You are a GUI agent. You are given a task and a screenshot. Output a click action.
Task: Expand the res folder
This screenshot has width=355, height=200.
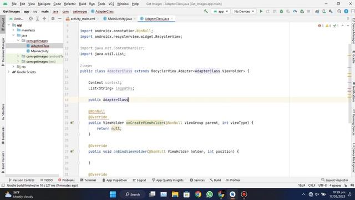coord(13,67)
